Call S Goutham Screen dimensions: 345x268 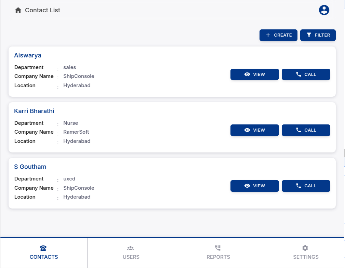pyautogui.click(x=306, y=186)
